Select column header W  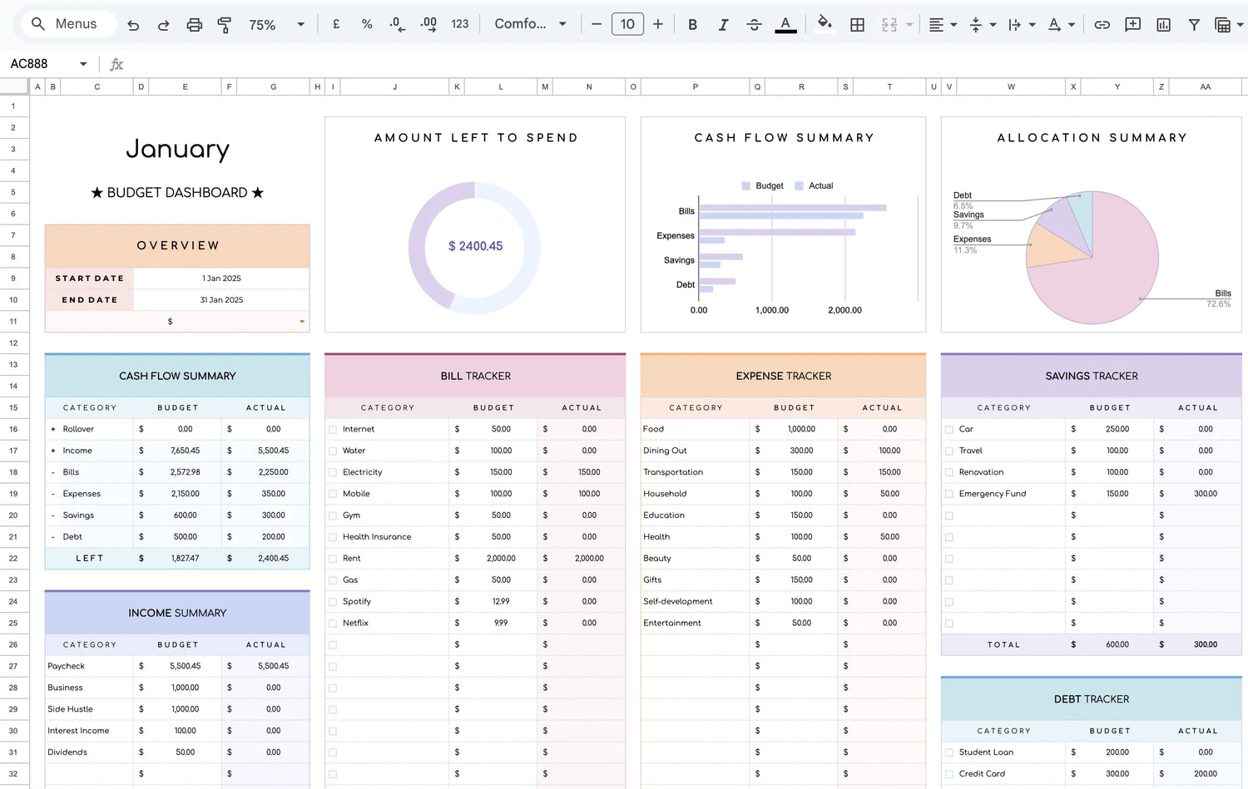(x=1011, y=86)
